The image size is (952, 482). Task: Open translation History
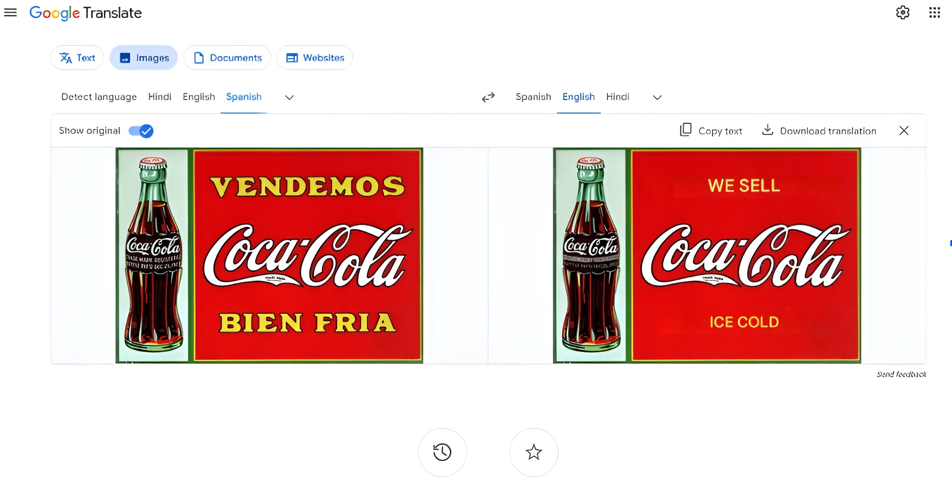click(442, 452)
